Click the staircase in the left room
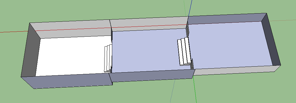 [108, 58]
